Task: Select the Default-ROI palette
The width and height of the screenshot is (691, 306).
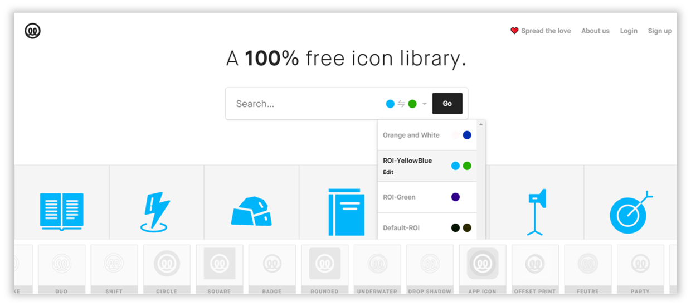Action: click(427, 228)
